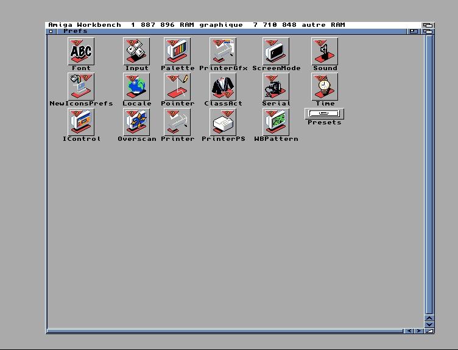Select the IControl preferences icon
Image resolution: width=458 pixels, height=350 pixels.
[x=81, y=122]
